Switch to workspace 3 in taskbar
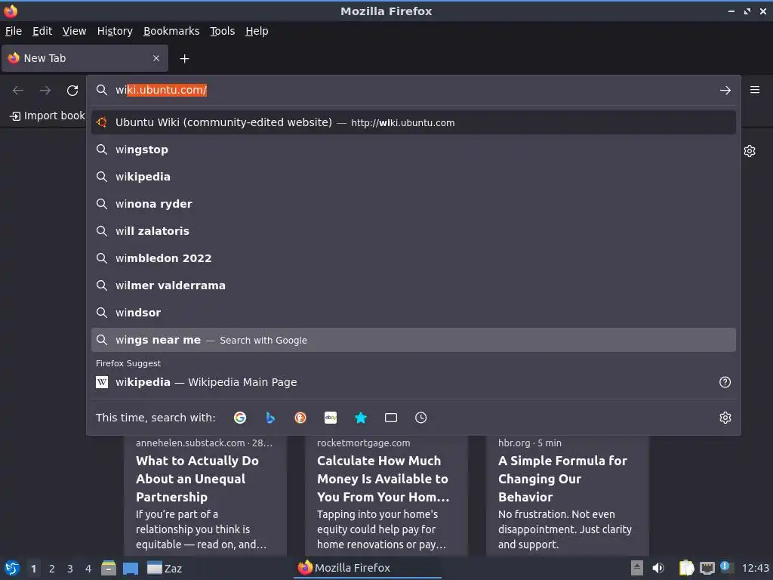The width and height of the screenshot is (773, 580). click(70, 569)
